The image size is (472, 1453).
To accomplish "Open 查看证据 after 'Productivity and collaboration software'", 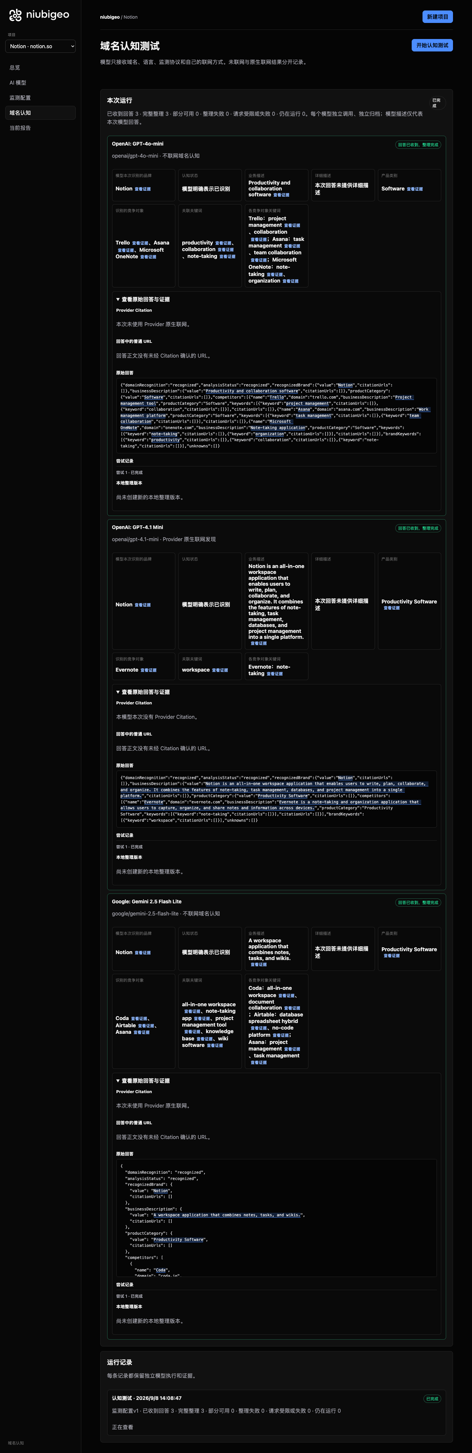I will point(281,195).
